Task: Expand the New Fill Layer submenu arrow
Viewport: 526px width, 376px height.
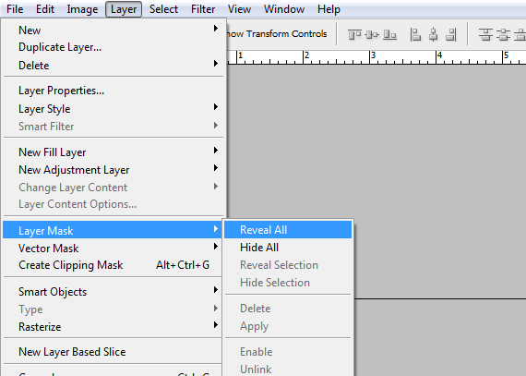Action: 216,150
